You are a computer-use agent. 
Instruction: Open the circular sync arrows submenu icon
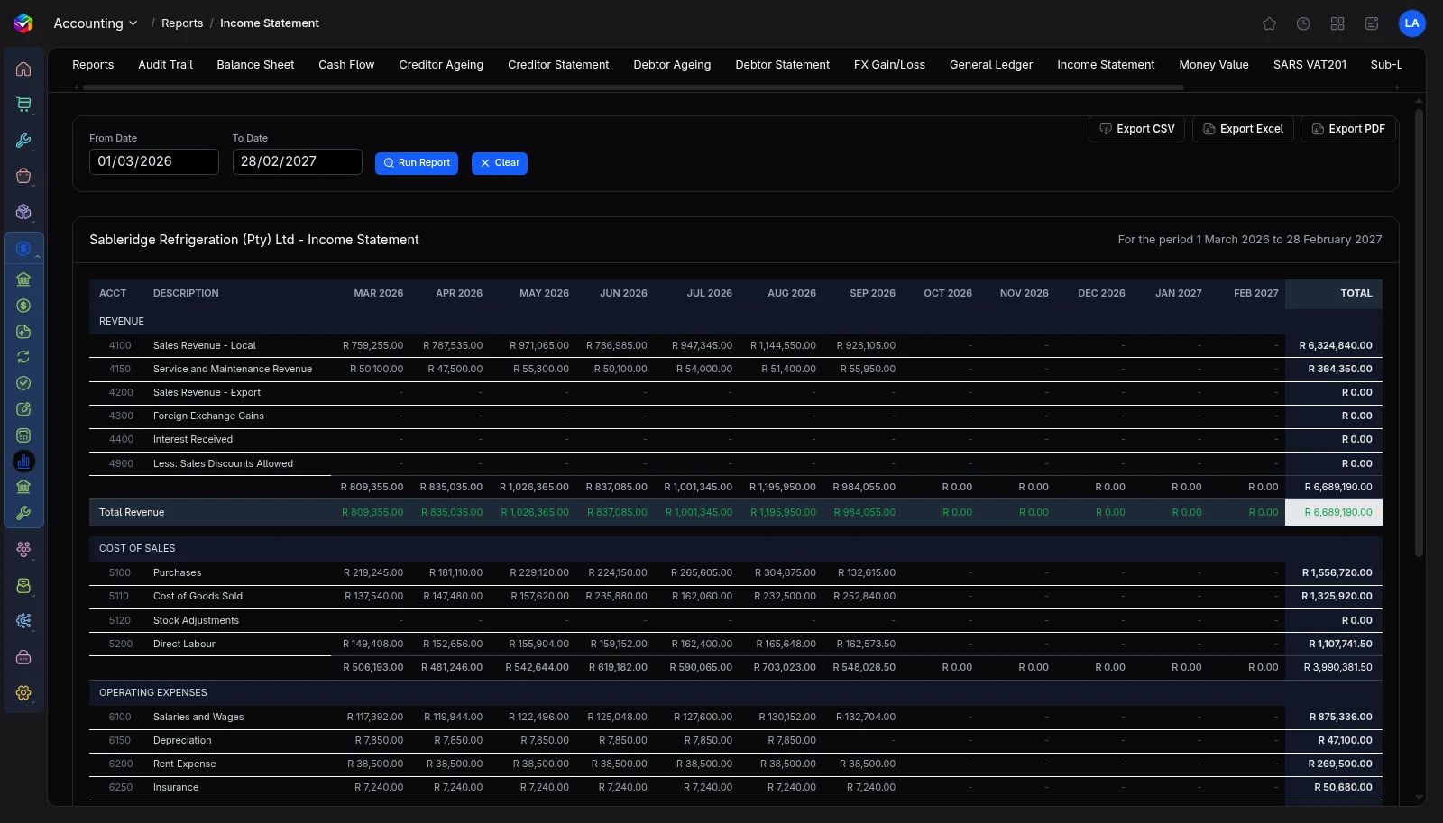[23, 357]
